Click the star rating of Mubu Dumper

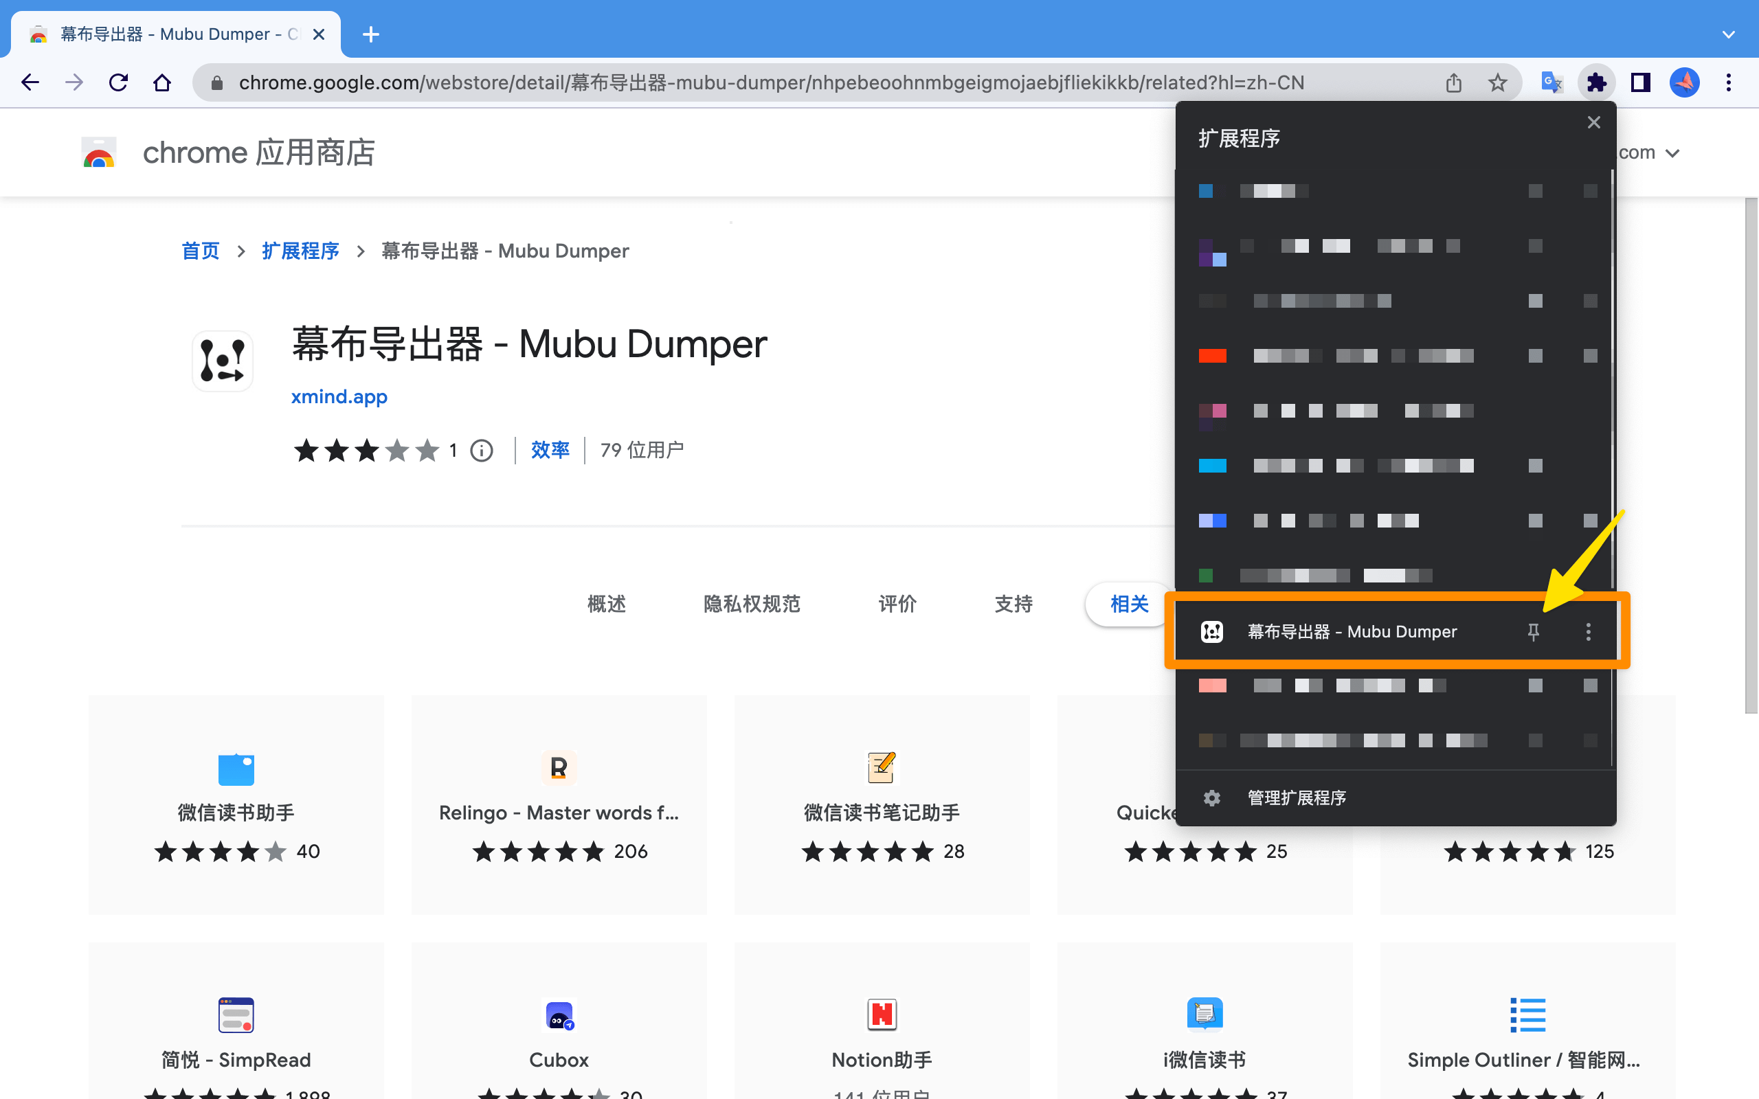tap(366, 451)
